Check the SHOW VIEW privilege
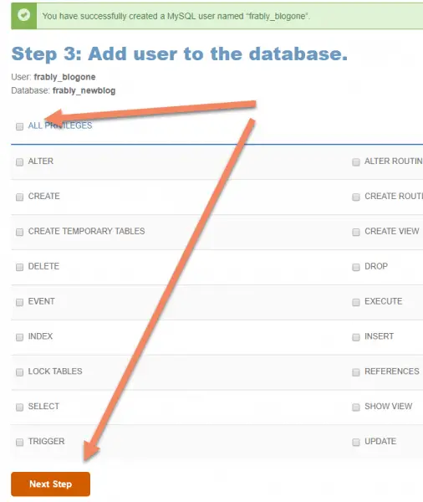Screen dimensions: 423x502 (356, 407)
